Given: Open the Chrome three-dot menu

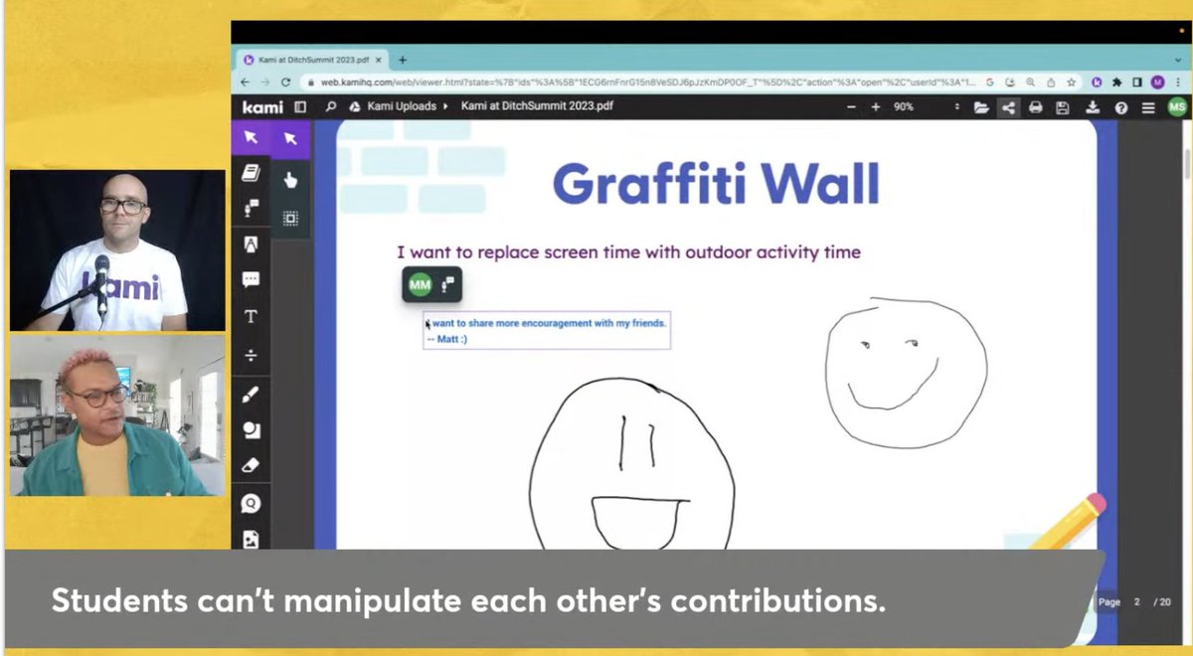Looking at the screenshot, I should tap(1178, 82).
